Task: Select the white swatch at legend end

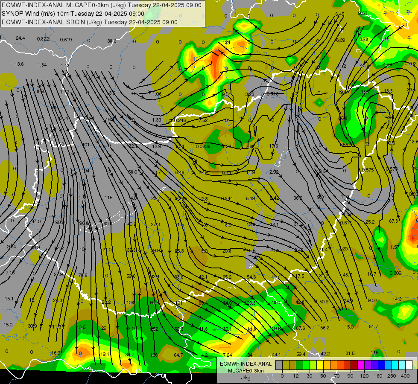Action: (x=409, y=365)
